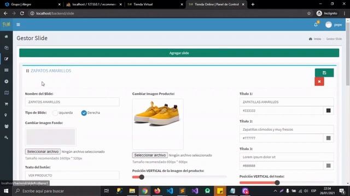The width and height of the screenshot is (350, 196).
Task: Edit the Título 3 text field
Action: [x=287, y=157]
